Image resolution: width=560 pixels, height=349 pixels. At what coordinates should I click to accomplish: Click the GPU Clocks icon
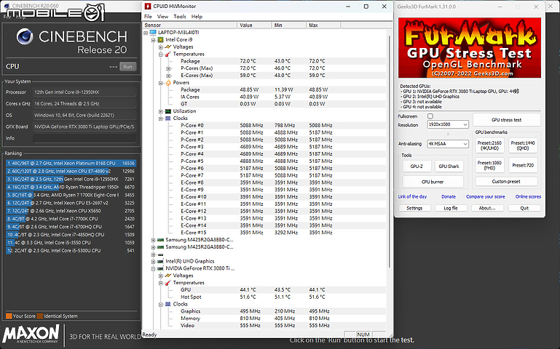tap(168, 304)
